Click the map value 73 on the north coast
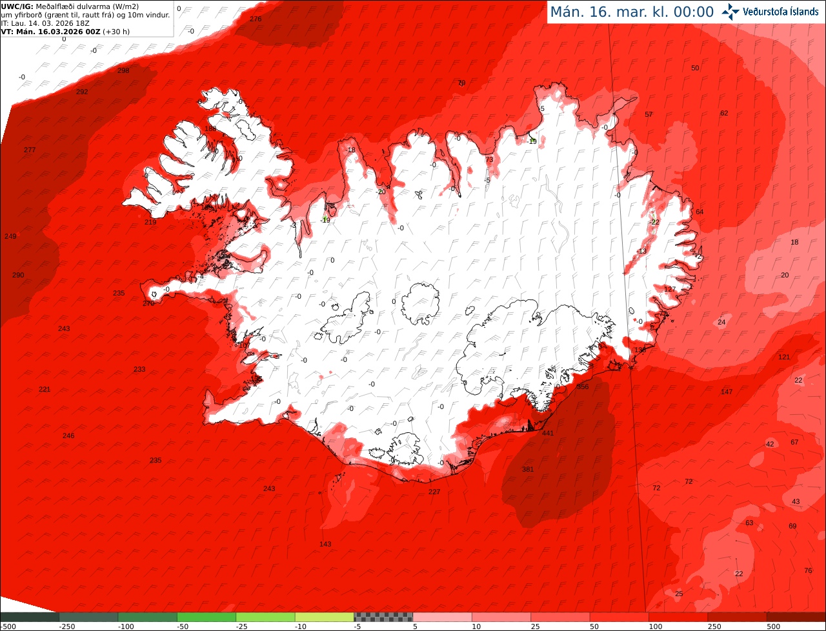Viewport: 826px width, 631px height. pyautogui.click(x=489, y=159)
